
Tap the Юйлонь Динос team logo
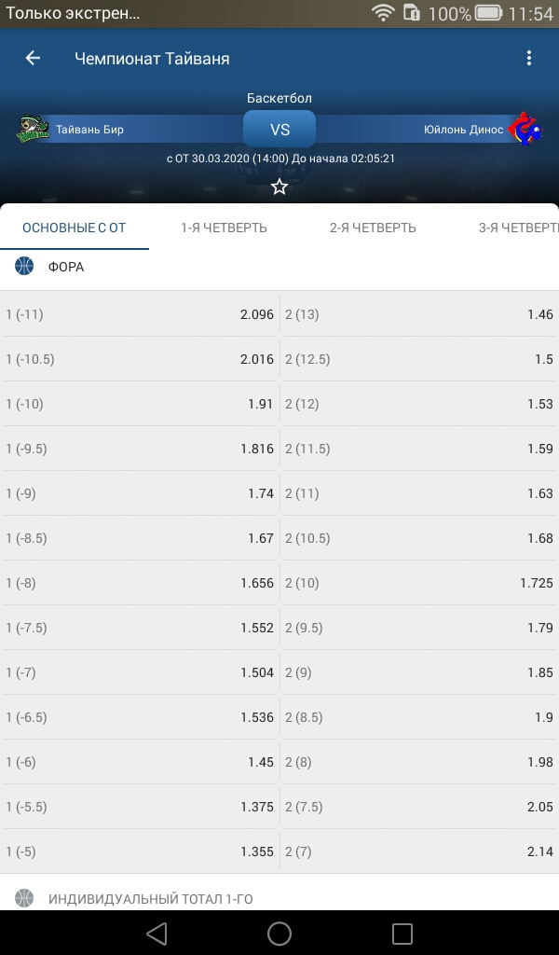[525, 129]
